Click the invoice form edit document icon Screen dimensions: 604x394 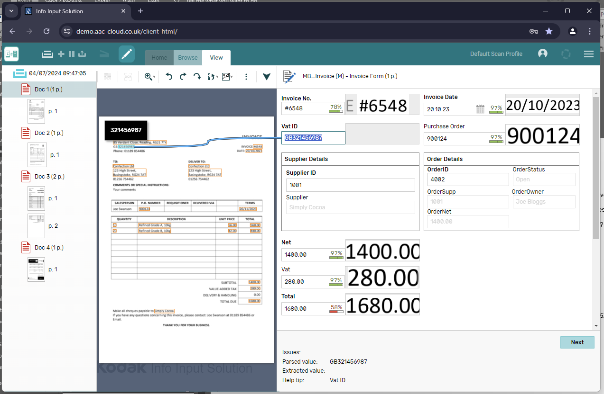[289, 76]
